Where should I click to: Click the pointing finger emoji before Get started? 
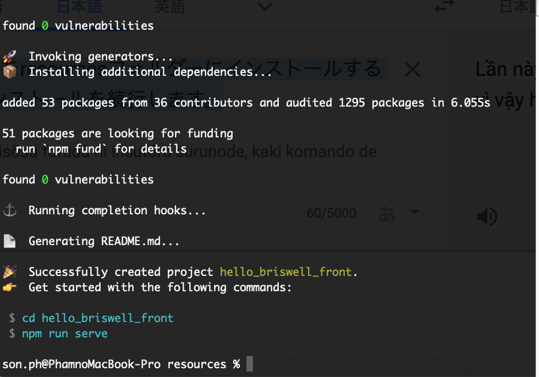coord(9,287)
